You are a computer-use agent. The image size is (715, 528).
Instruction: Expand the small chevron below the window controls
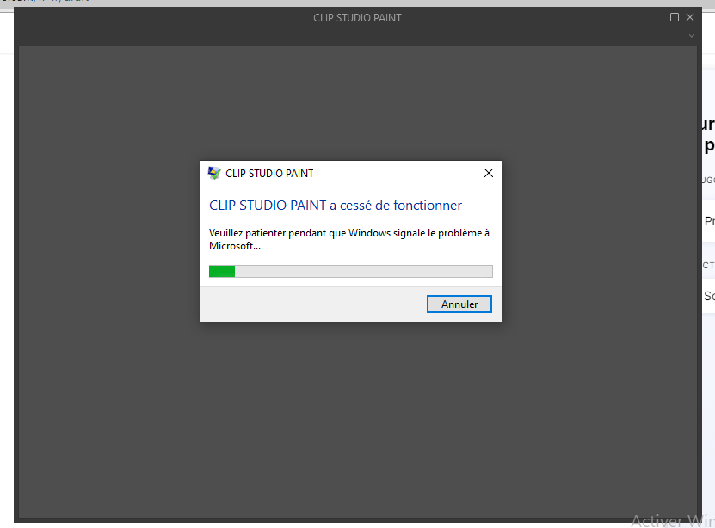[691, 36]
